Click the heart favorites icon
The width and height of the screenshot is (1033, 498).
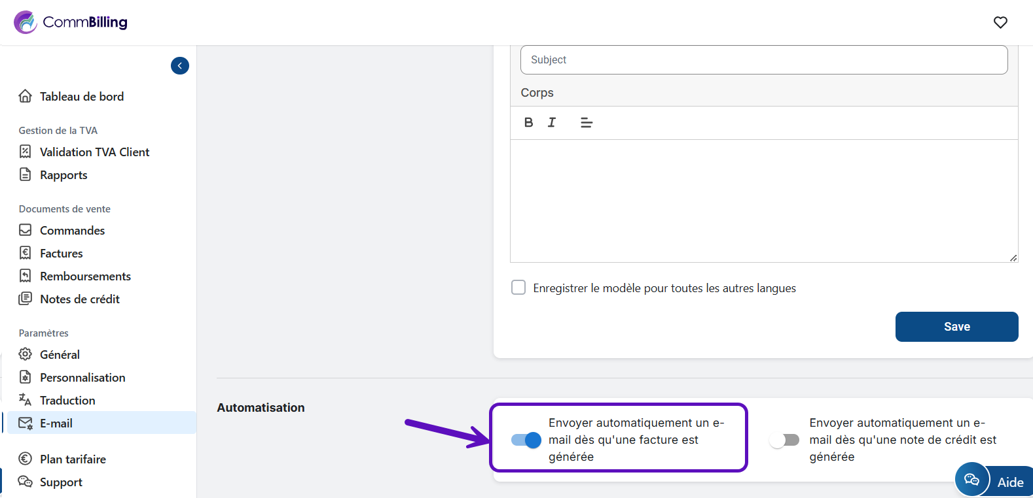pos(1000,22)
